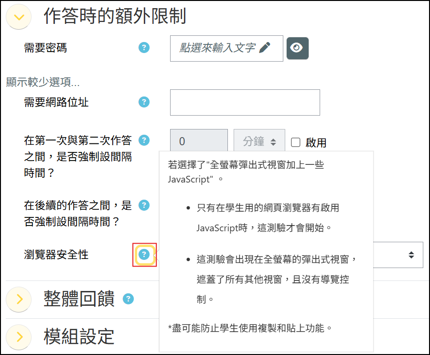The image size is (430, 355).
Task: Reveal password with the eye button
Action: [x=298, y=48]
